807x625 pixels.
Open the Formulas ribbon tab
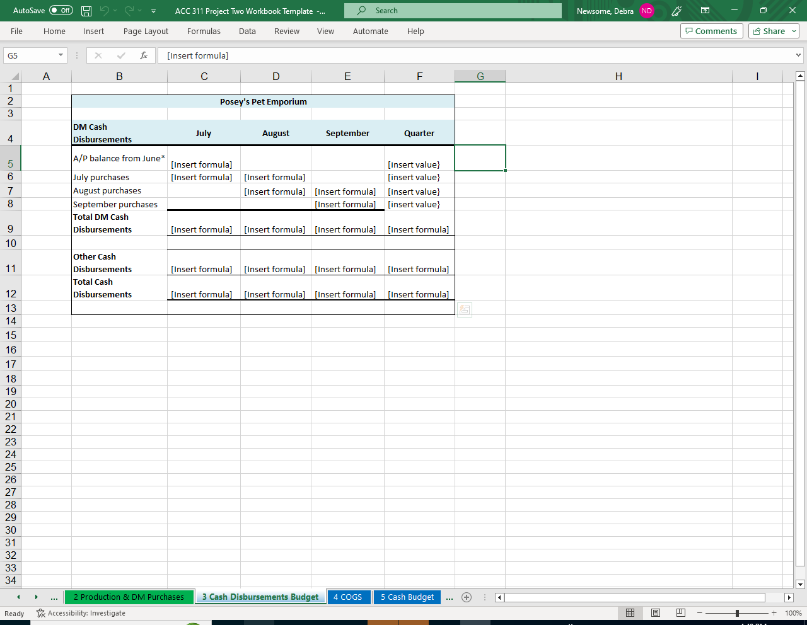point(204,31)
